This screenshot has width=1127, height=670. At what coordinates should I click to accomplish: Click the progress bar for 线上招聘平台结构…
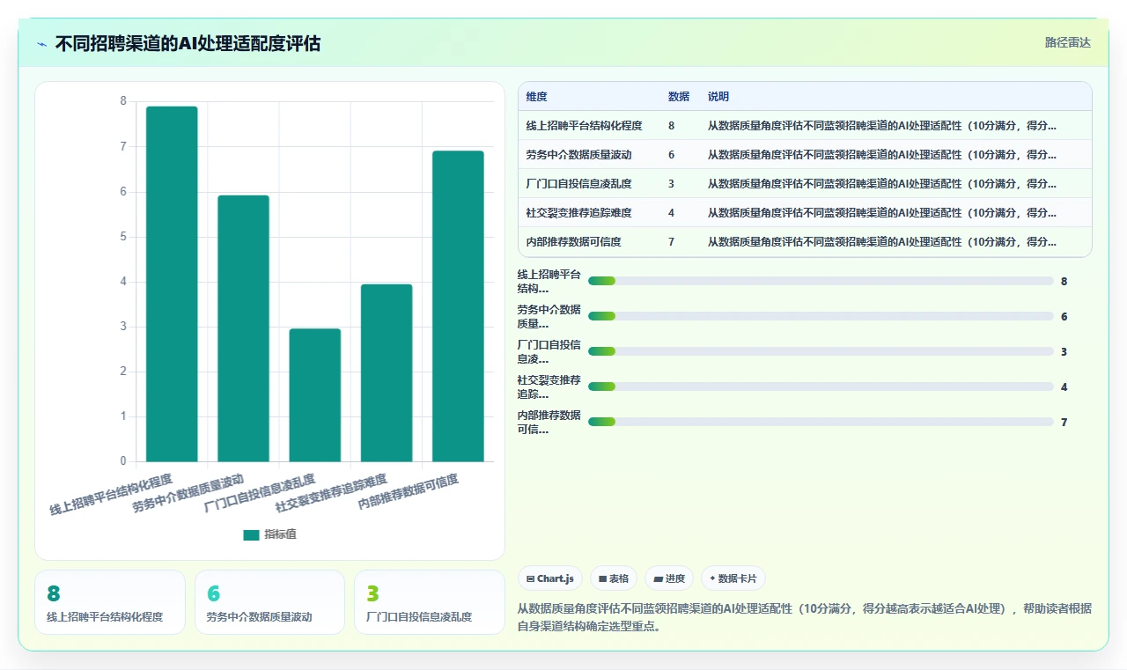pos(821,281)
